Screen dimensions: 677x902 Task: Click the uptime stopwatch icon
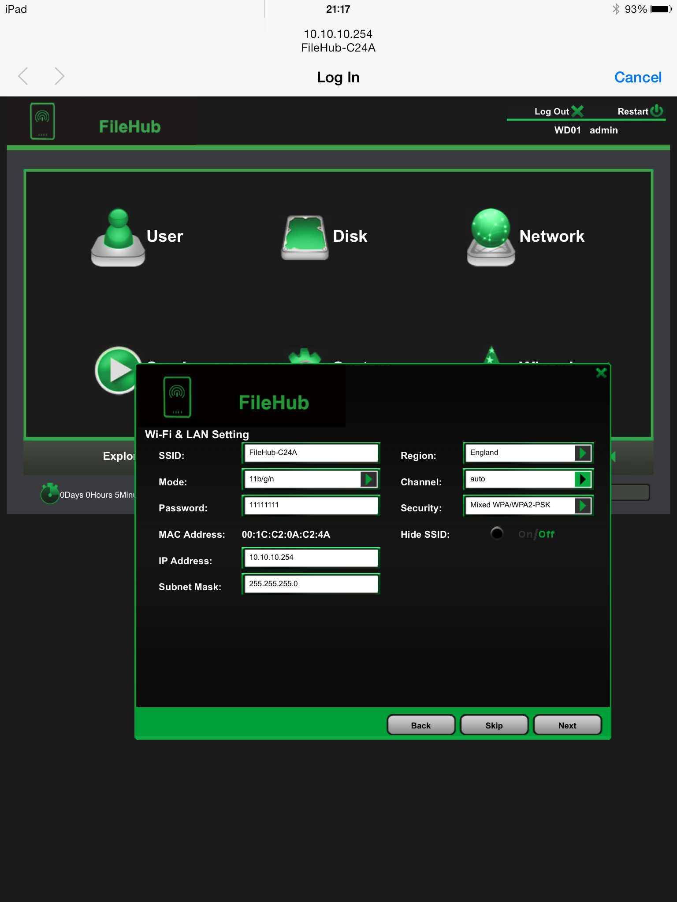pyautogui.click(x=50, y=493)
